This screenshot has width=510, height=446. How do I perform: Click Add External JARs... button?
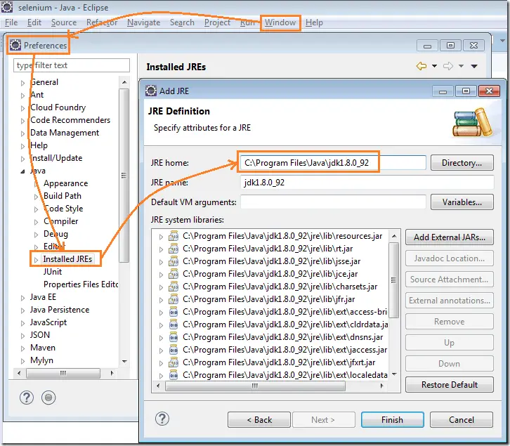tap(449, 237)
